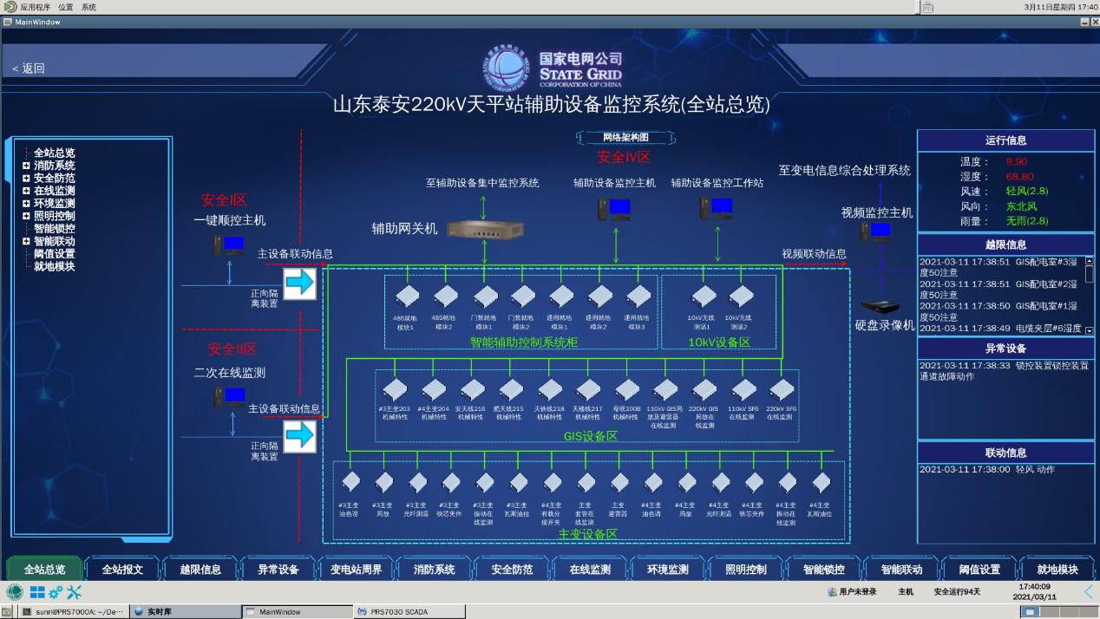The image size is (1100, 619).
Task: Click the 网络架构图 button
Action: (x=625, y=137)
